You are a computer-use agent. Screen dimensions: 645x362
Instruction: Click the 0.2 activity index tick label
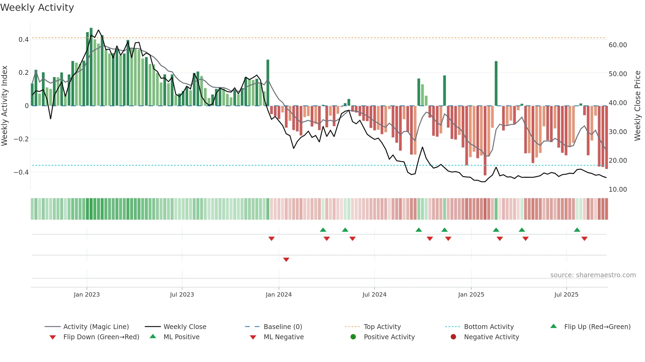pos(24,73)
